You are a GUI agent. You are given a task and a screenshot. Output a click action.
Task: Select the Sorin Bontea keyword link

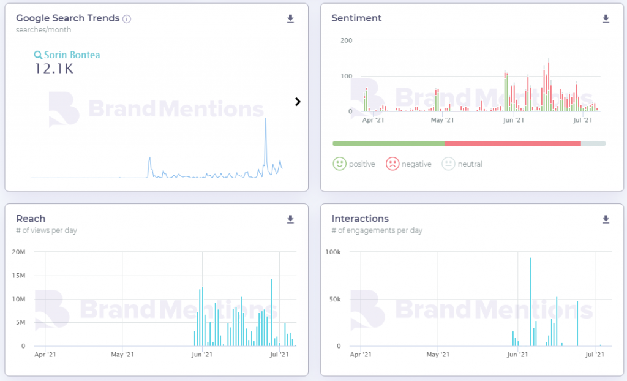tap(72, 55)
